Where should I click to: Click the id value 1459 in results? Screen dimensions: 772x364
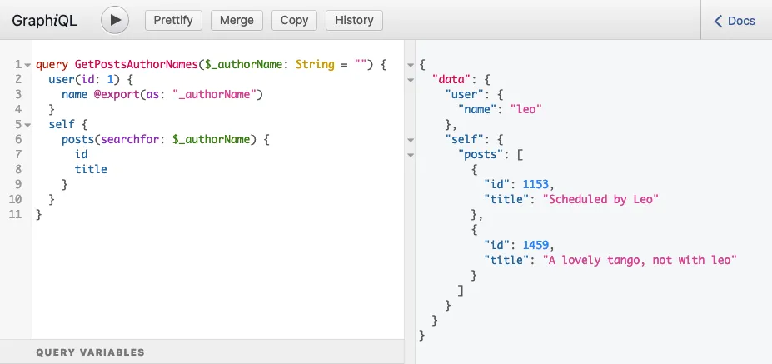535,245
